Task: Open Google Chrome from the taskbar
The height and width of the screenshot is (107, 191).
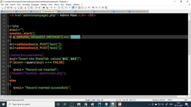Action: (86, 104)
